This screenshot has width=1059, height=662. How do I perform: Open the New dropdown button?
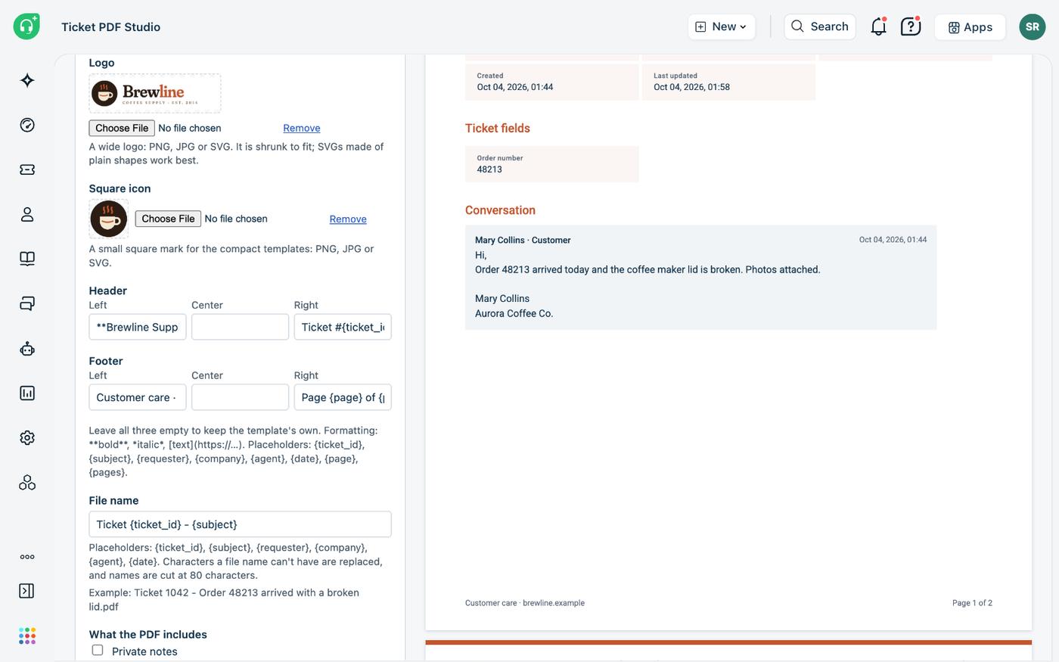pyautogui.click(x=722, y=26)
